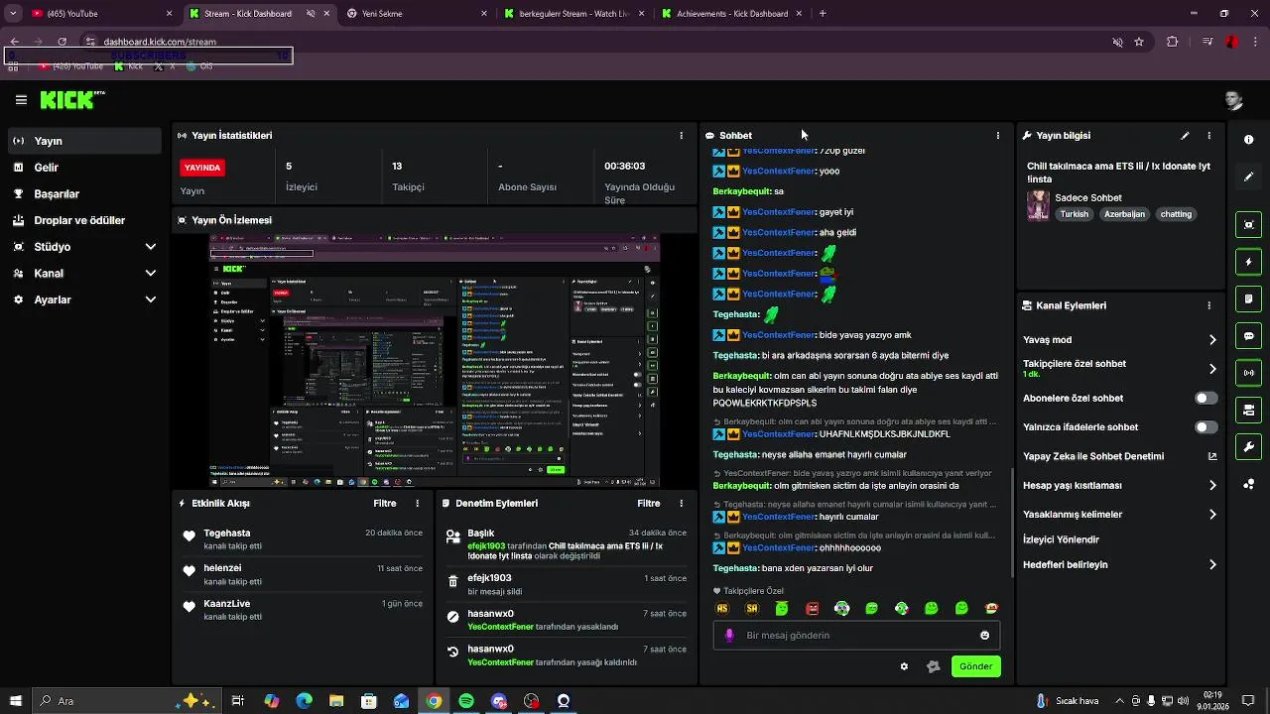Viewport: 1270px width, 714px height.
Task: Reload the page in Chrome toolbar
Action: click(x=63, y=42)
